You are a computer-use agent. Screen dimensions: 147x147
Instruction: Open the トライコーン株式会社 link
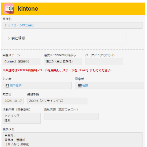pyautogui.click(x=19, y=25)
